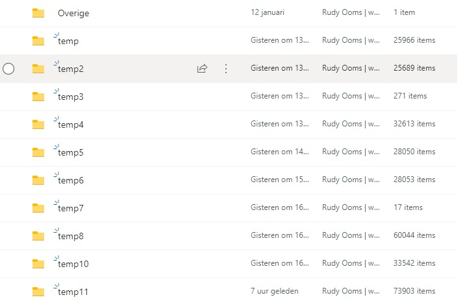Click the temp6 folder icon

pos(38,180)
